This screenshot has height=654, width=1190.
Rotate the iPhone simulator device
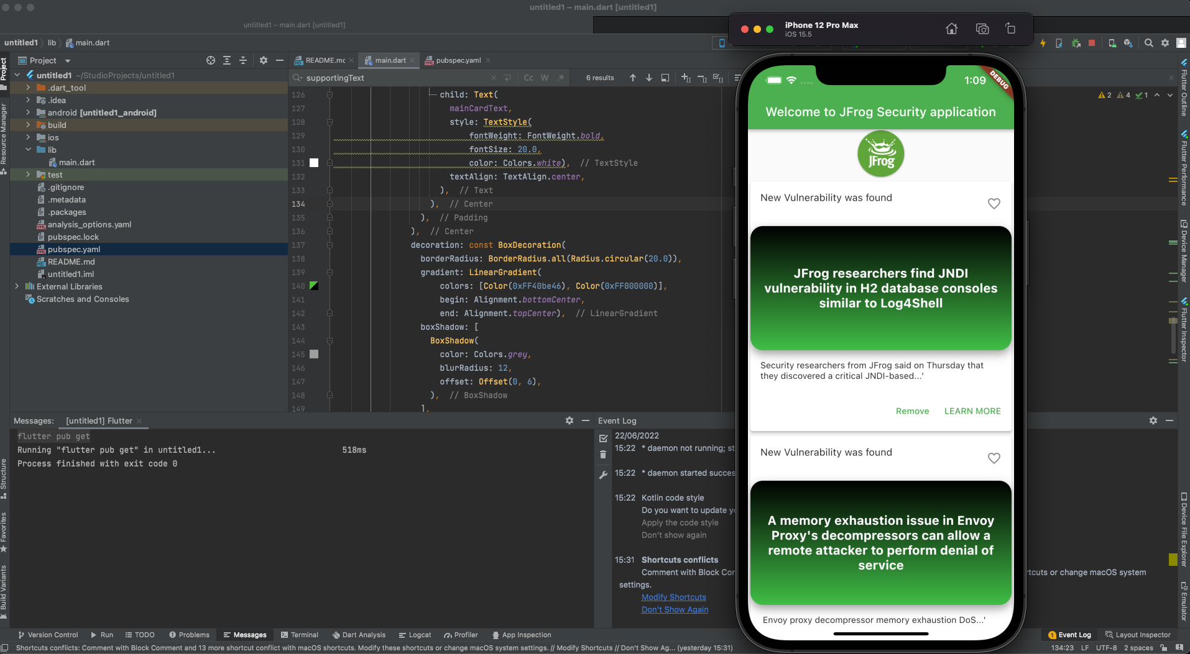1010,29
